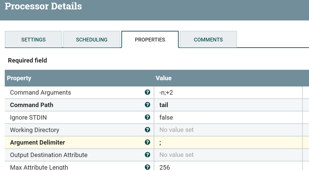Click help icon beside Command Path

click(x=147, y=105)
